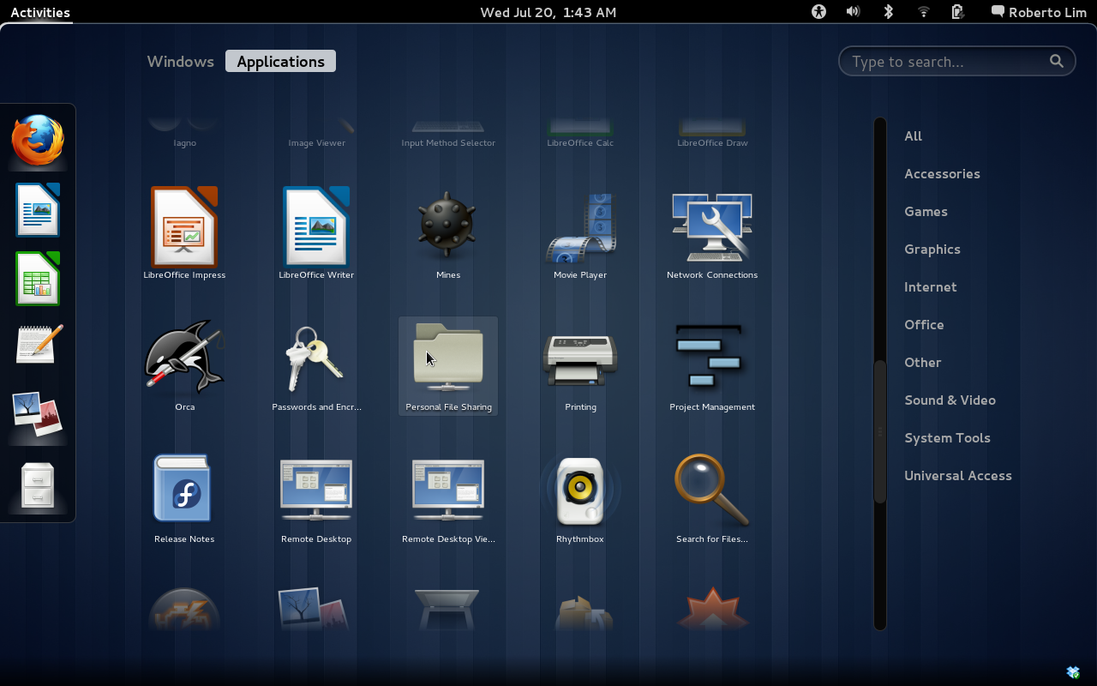Open LibreOffice Impress

(x=184, y=227)
